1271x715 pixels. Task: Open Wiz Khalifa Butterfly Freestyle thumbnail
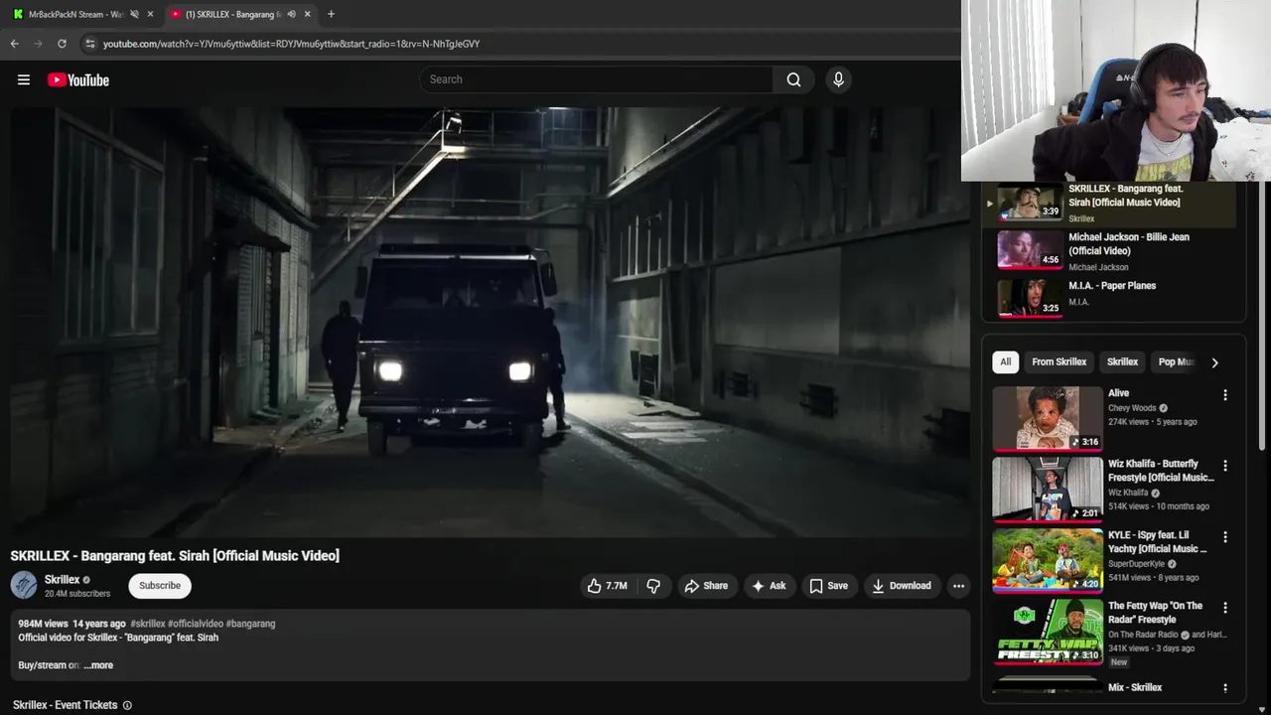pyautogui.click(x=1048, y=489)
